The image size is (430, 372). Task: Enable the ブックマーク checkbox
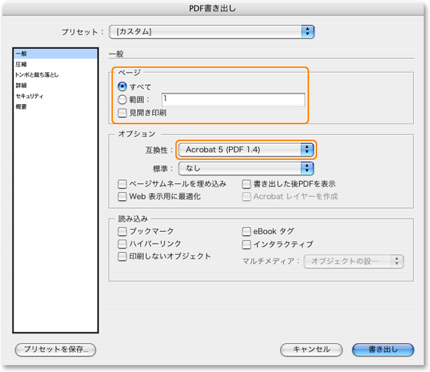tap(122, 231)
